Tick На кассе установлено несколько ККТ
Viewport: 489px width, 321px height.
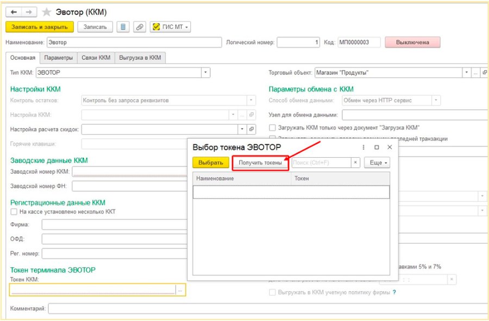(14, 212)
